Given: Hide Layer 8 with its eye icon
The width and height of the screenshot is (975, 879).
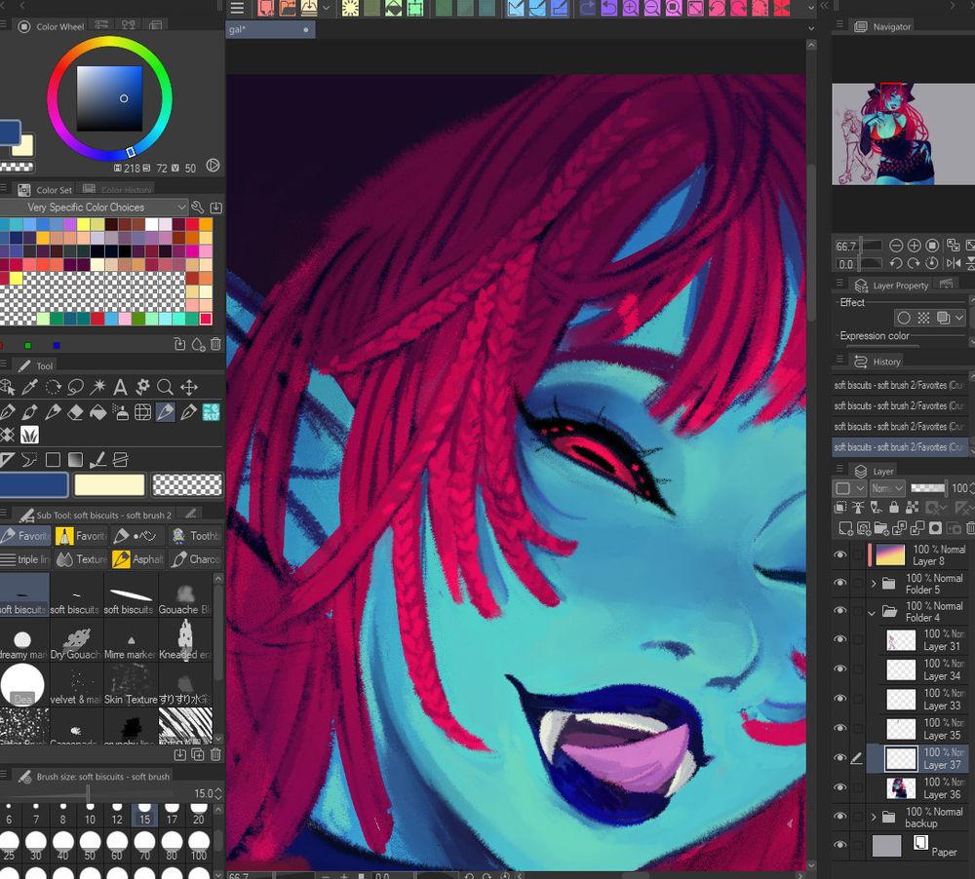Looking at the screenshot, I should pos(840,554).
